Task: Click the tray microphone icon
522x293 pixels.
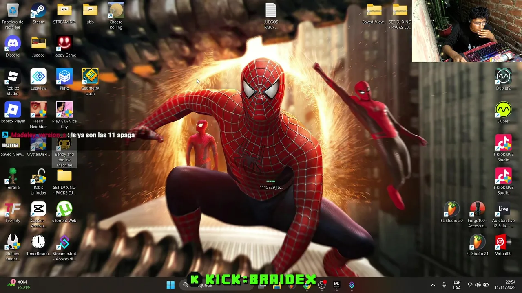Action: pos(444,285)
